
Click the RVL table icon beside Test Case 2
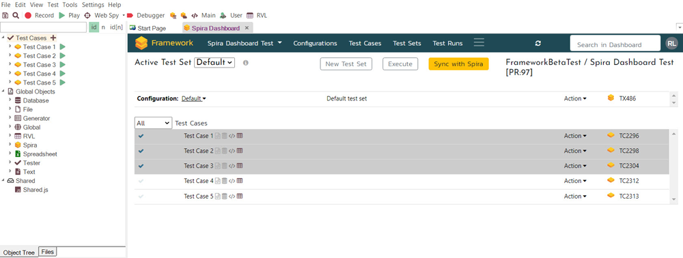pyautogui.click(x=240, y=151)
